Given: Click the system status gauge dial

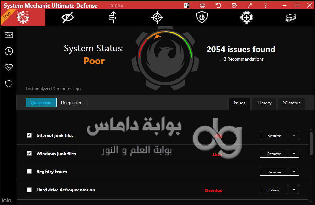Looking at the screenshot, I should (x=165, y=58).
